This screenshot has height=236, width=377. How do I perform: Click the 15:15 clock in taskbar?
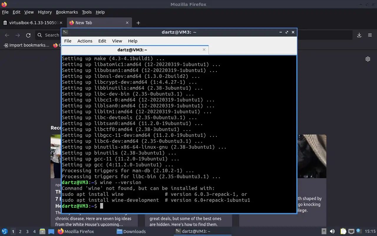pyautogui.click(x=370, y=231)
